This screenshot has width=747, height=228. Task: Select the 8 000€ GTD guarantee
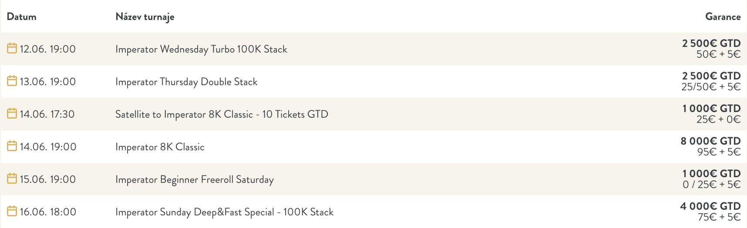710,141
